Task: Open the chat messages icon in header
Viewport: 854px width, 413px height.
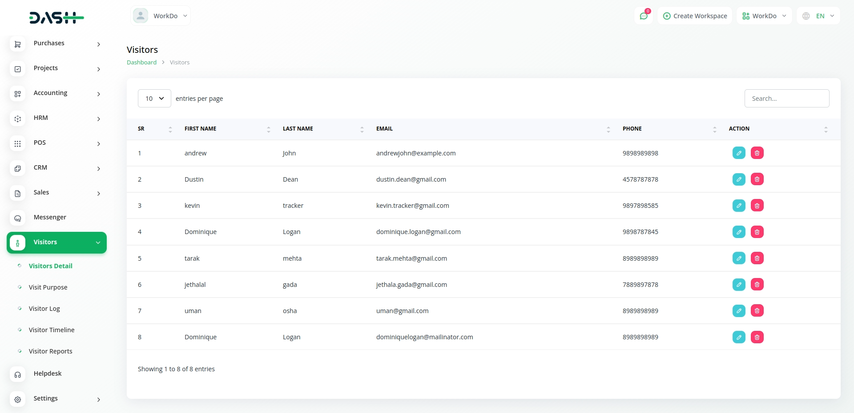Action: [x=643, y=16]
